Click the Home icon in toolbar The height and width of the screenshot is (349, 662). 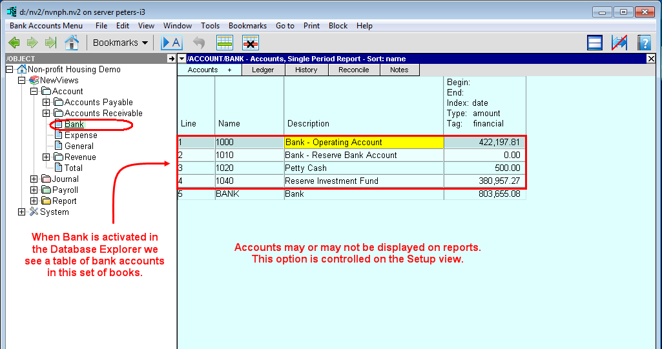click(x=72, y=43)
